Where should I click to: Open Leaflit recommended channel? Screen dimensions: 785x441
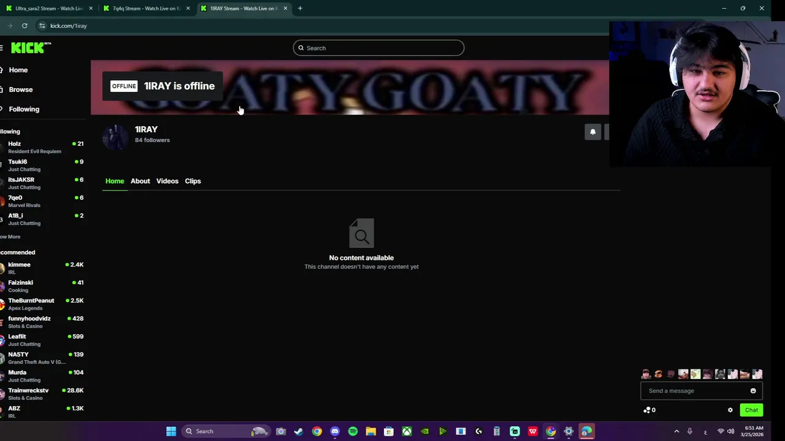click(43, 340)
